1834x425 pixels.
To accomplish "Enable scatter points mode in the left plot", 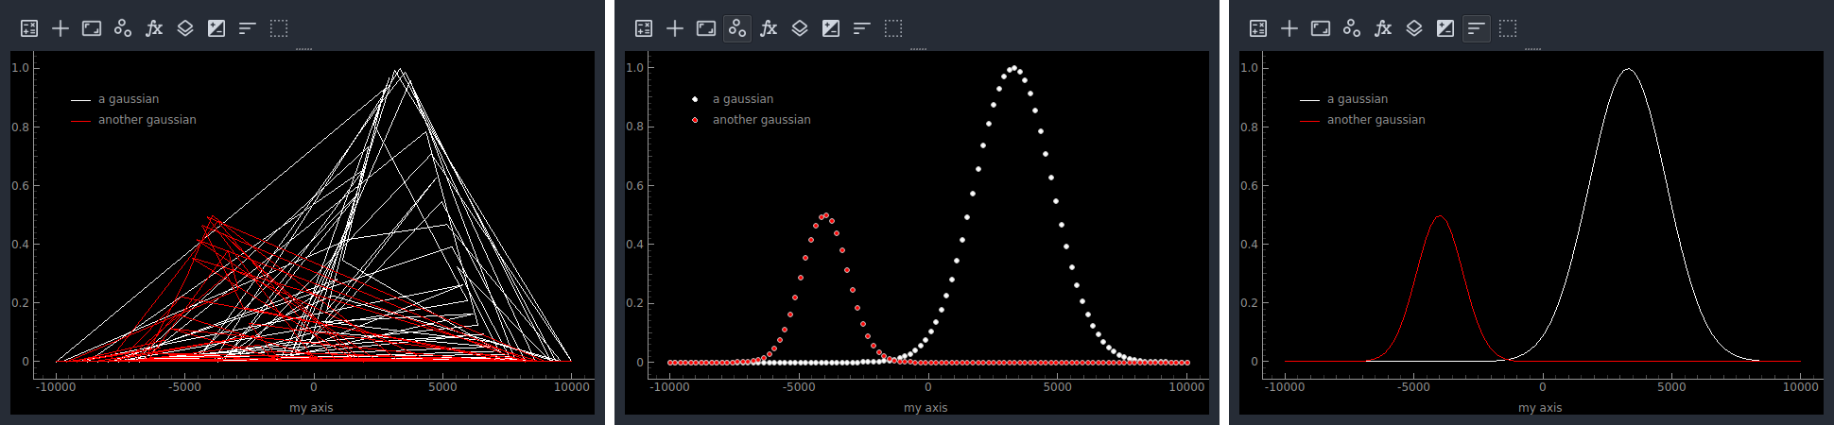I will [123, 28].
